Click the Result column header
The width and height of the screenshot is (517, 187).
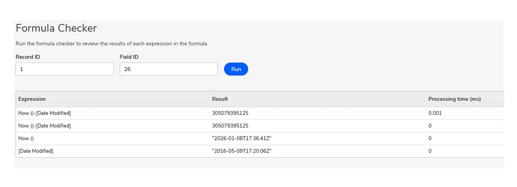click(x=220, y=99)
